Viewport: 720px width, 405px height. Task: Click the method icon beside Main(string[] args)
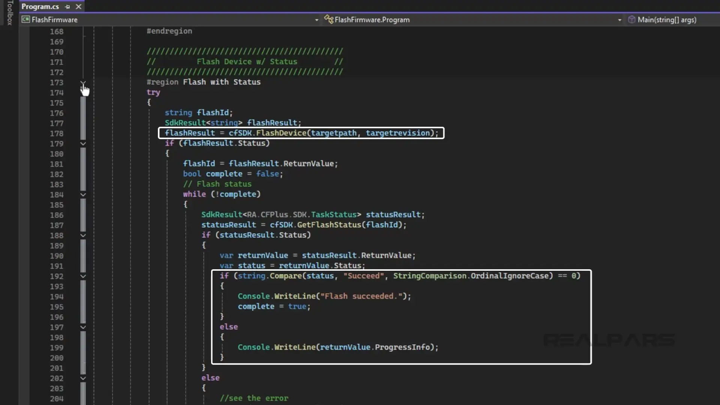pos(631,19)
